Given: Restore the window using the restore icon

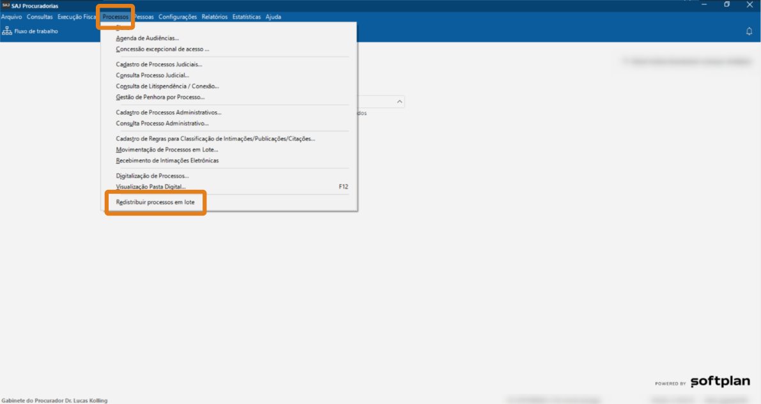Looking at the screenshot, I should click(726, 5).
